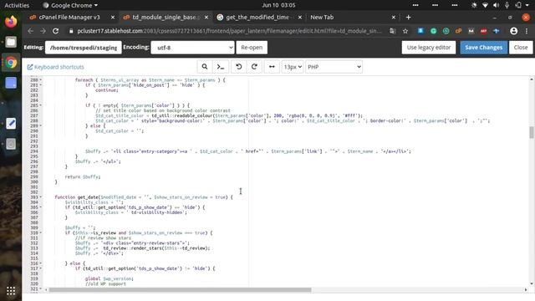535x301 pixels.
Task: Open the system menu arrow in top bar
Action: pyautogui.click(x=528, y=5)
